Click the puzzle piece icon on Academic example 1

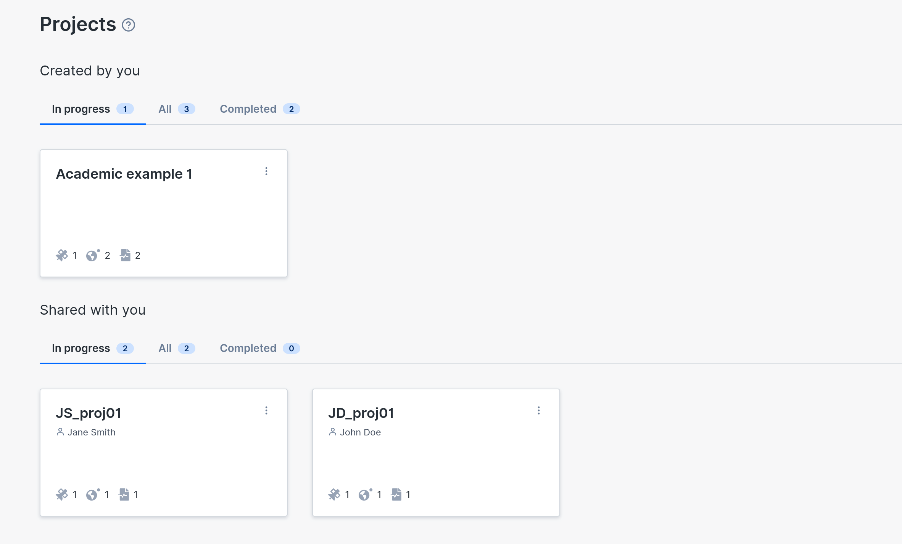pos(63,255)
